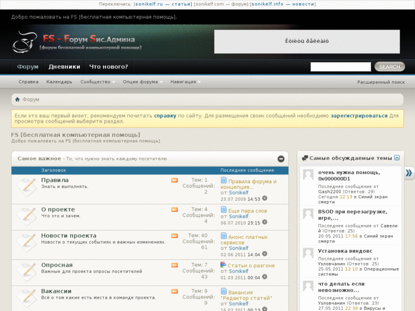Click the forum status icon beside О проекте
This screenshot has width=415, height=311.
click(x=26, y=216)
